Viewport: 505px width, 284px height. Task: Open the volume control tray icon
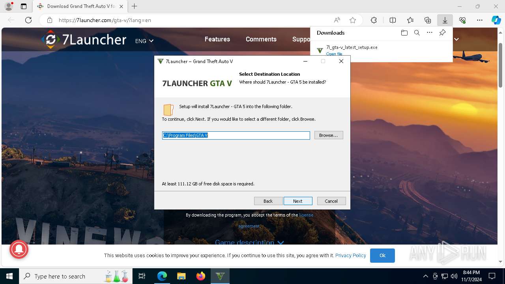[454, 276]
